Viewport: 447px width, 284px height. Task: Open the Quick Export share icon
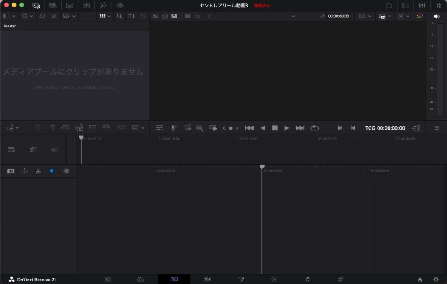(x=389, y=5)
